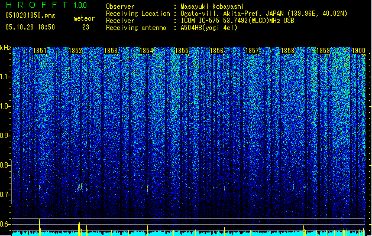This screenshot has width=372, height=236.
Task: Click the HROFFT 1.00 title text
Action: 47,5
